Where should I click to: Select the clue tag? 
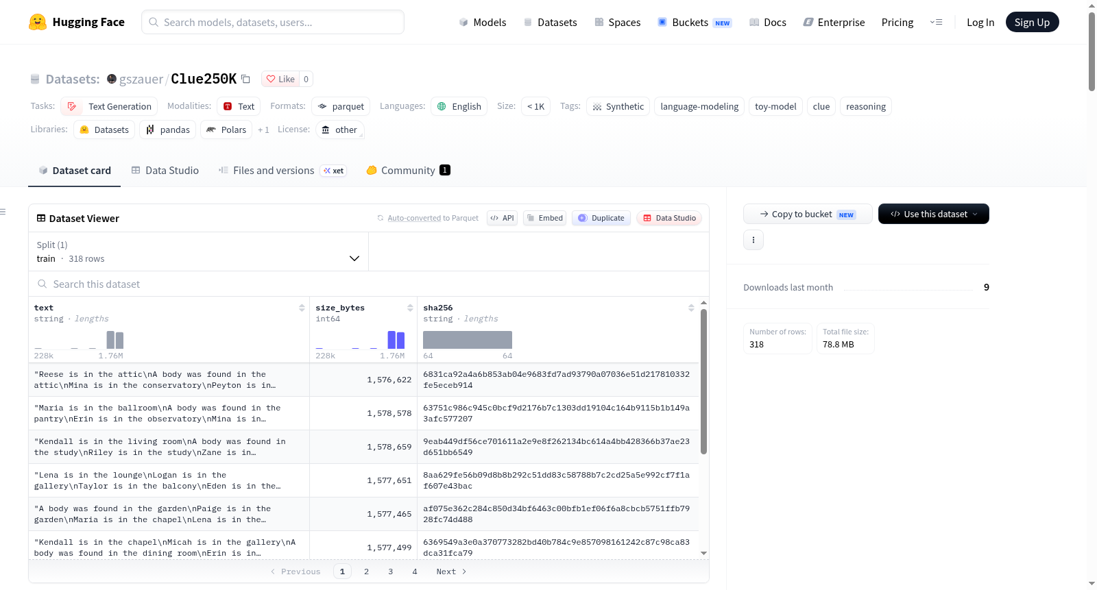pos(821,106)
